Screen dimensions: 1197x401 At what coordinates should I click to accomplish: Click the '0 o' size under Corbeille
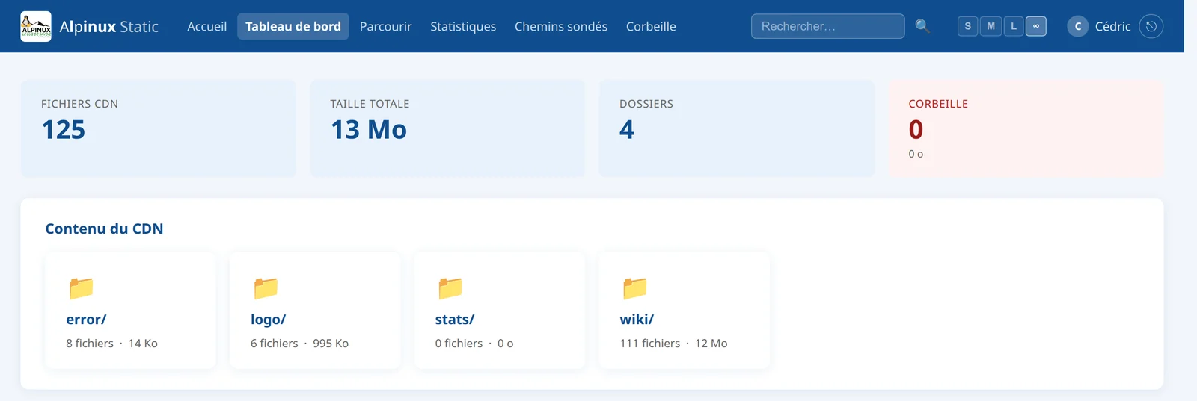pos(916,154)
